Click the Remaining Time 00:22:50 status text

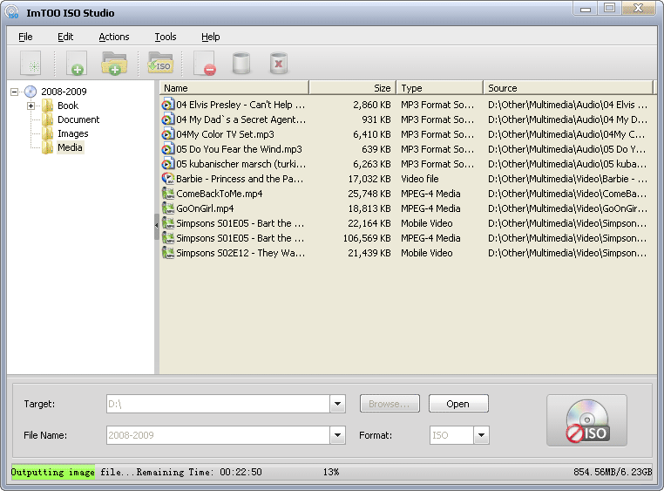tap(199, 472)
